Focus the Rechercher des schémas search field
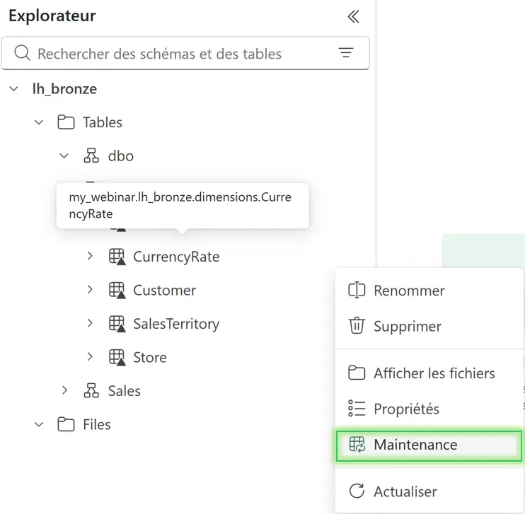 [x=170, y=54]
